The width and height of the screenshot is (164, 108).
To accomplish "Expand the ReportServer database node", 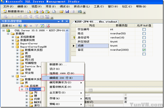I will [x=13, y=43].
